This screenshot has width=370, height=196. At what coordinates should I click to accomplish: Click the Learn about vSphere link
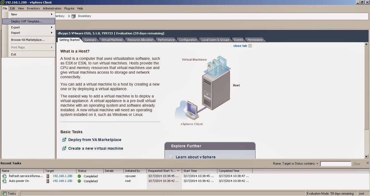coord(196,157)
